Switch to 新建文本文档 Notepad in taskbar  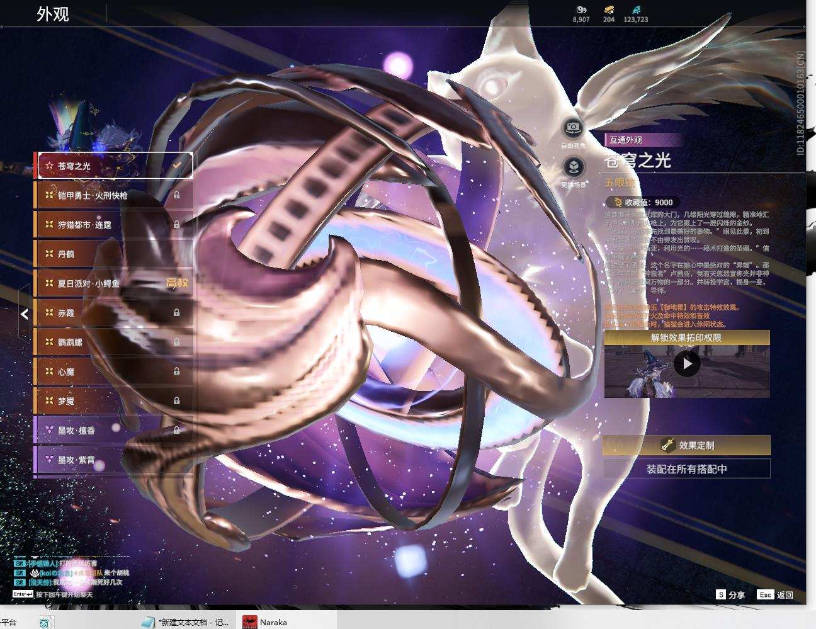(x=186, y=622)
